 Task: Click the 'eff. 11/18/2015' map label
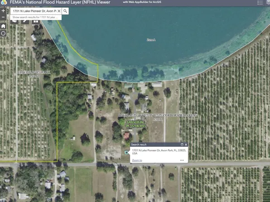coord(136,126)
